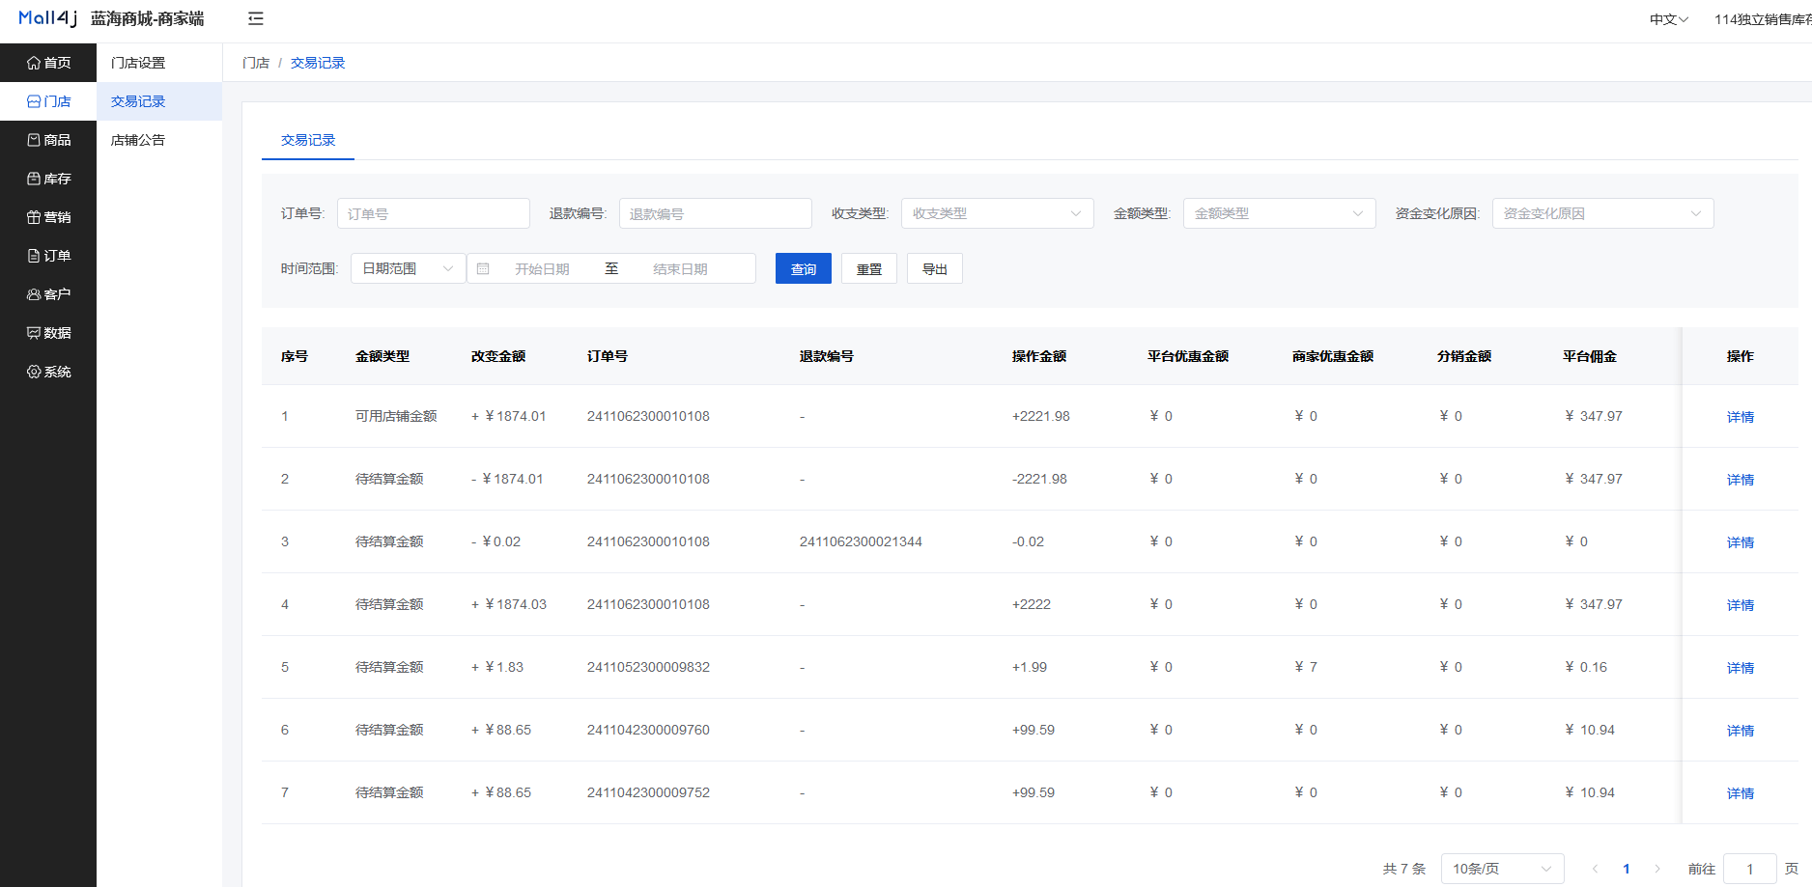The image size is (1812, 887).
Task: Go to next page arrow
Action: pos(1657,869)
